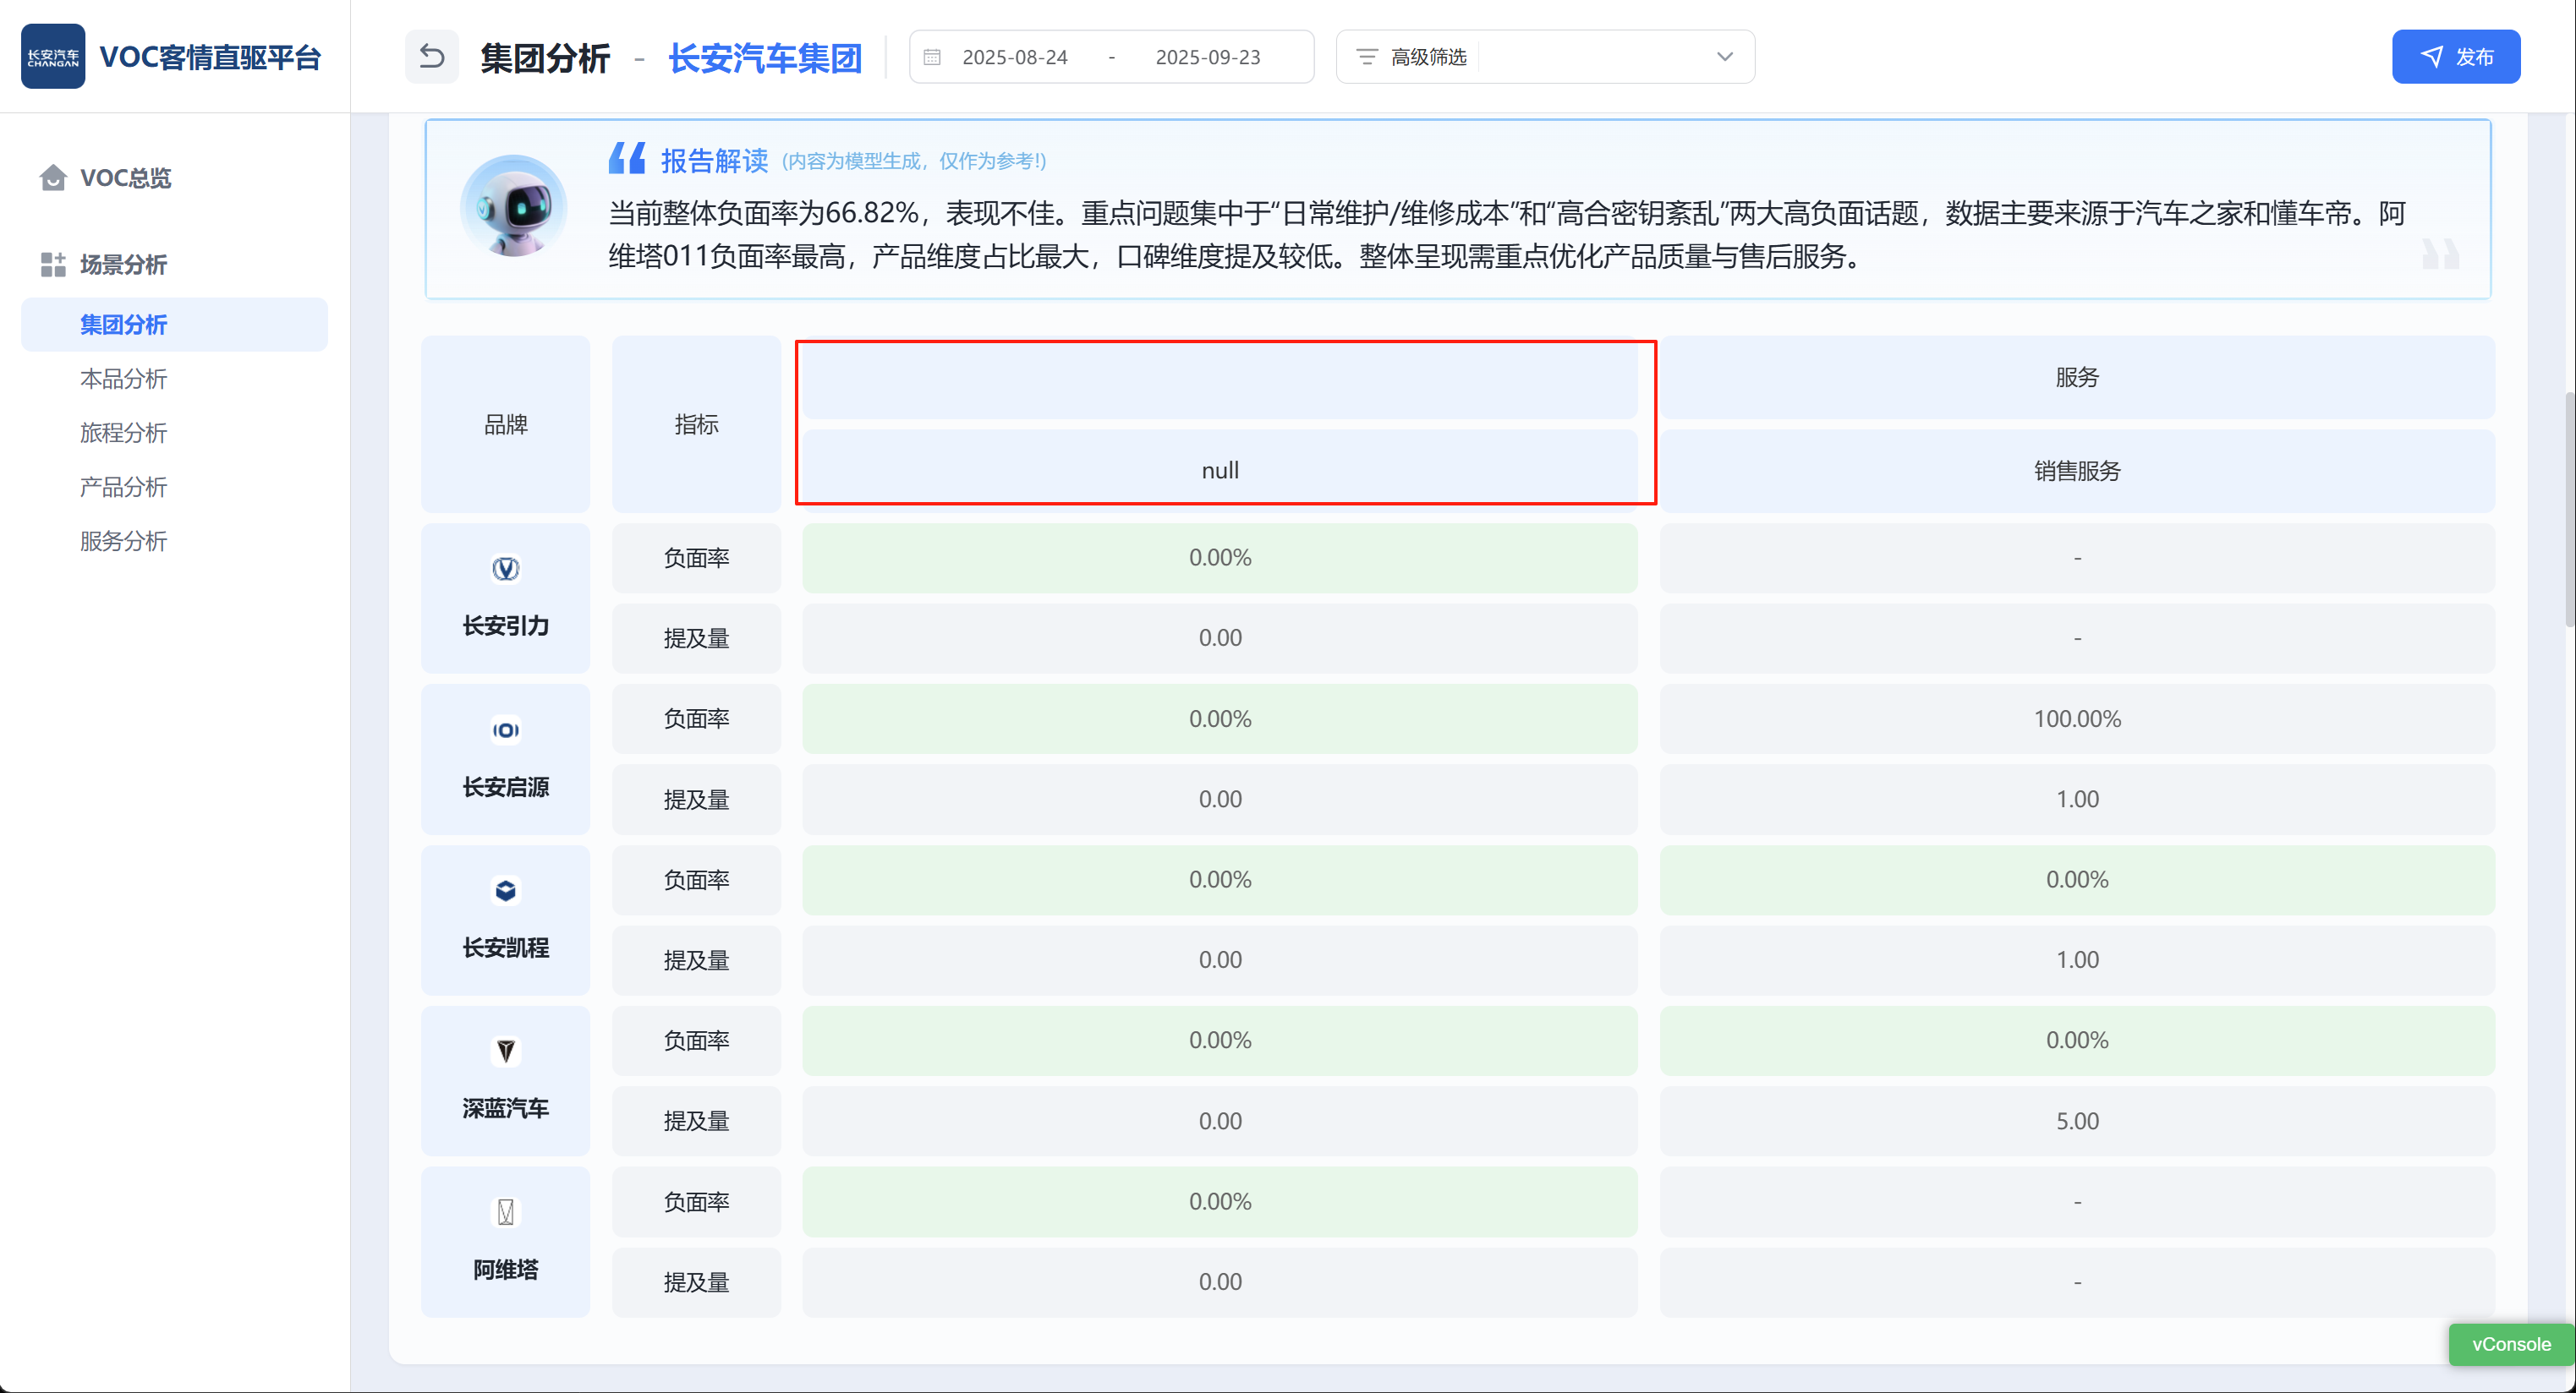Viewport: 2576px width, 1393px height.
Task: Collapse the 场景分析 menu group
Action: [123, 265]
